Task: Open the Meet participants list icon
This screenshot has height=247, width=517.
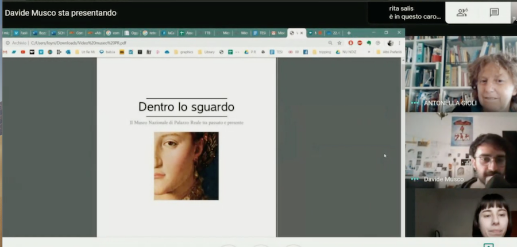Action: point(462,13)
